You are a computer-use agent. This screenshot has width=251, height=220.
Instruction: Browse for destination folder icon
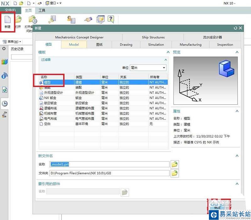(x=175, y=173)
